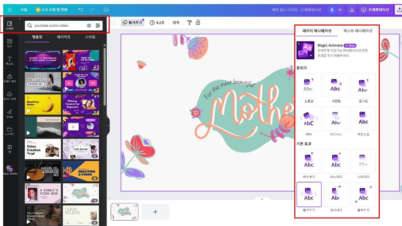Viewport: 402px width, 226px height.
Task: Select the Draw tool in sidebar
Action: 9,114
